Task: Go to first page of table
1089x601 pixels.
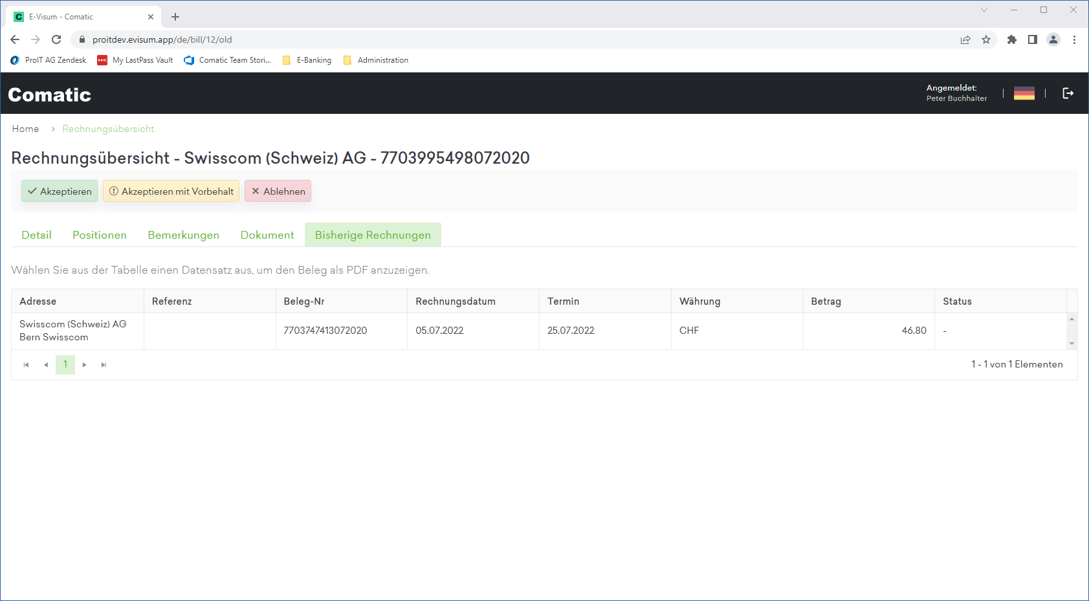Action: pyautogui.click(x=27, y=365)
